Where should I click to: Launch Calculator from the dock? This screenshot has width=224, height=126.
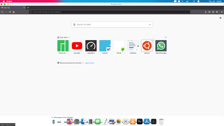91,121
